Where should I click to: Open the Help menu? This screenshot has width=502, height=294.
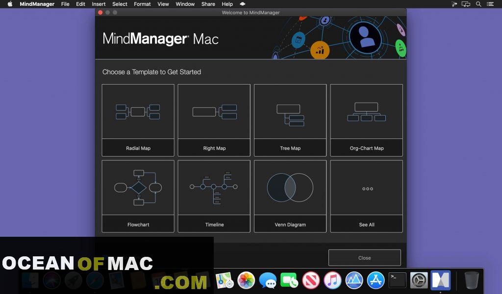point(227,4)
